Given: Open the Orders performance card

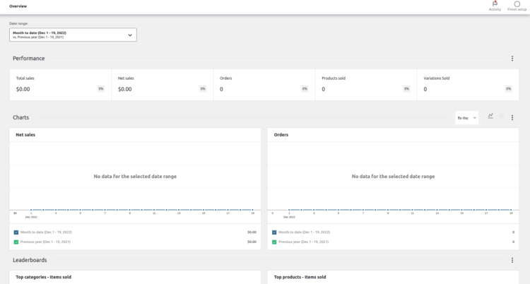Looking at the screenshot, I should [x=264, y=85].
